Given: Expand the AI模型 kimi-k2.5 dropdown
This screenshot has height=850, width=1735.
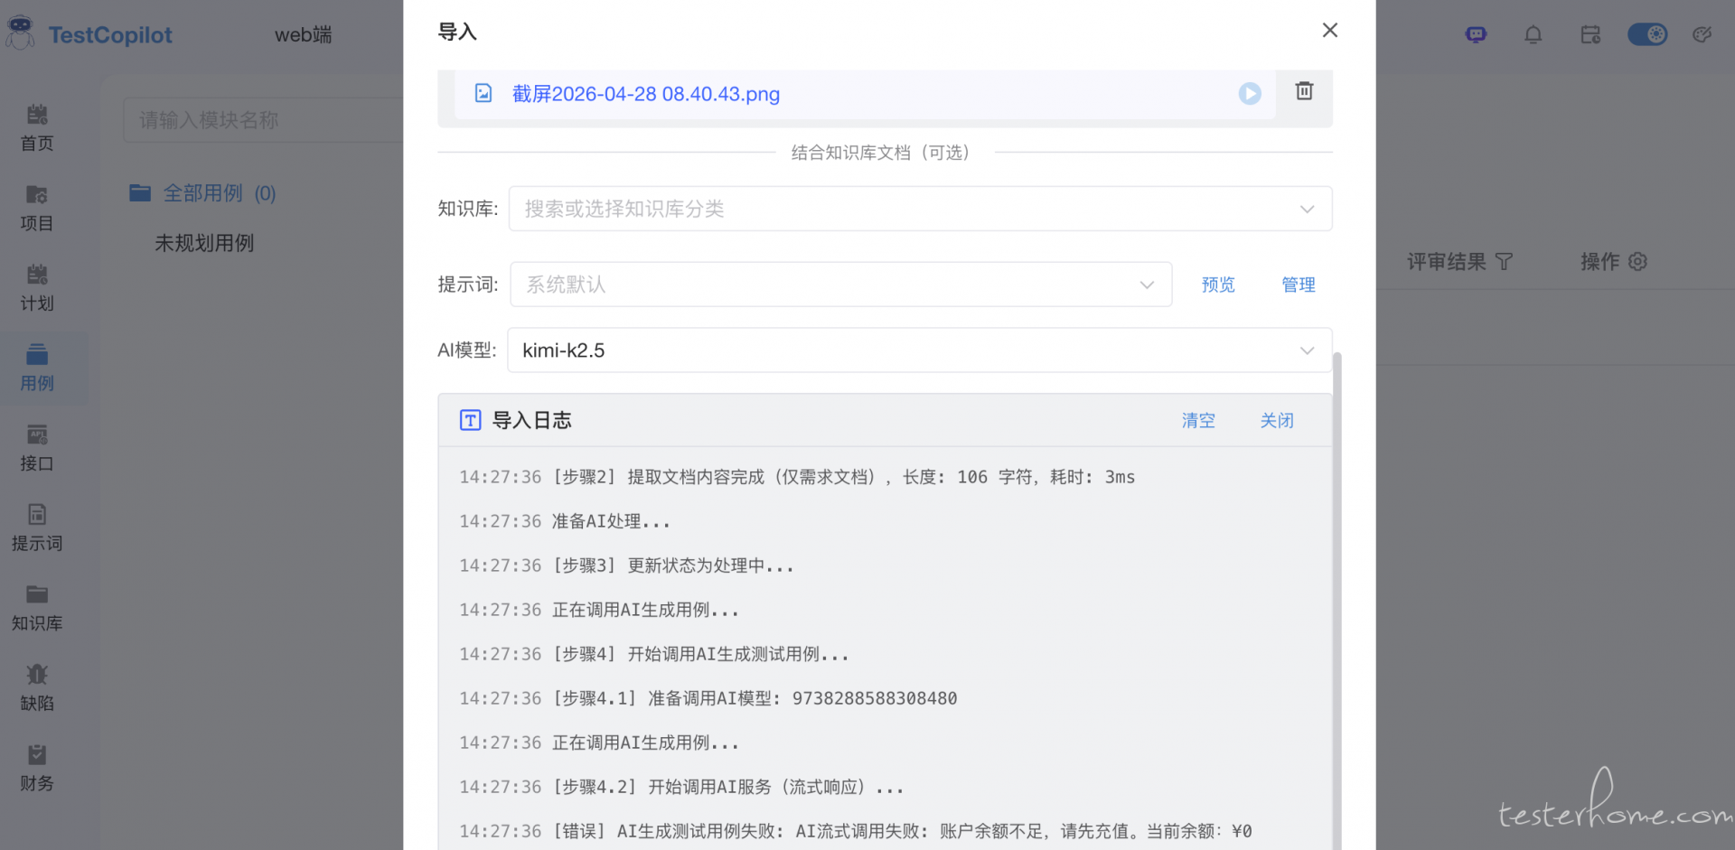Looking at the screenshot, I should [x=920, y=350].
